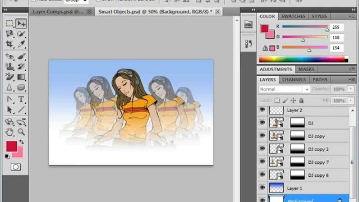Select the Move tool
The height and width of the screenshot is (202, 359).
[21, 24]
